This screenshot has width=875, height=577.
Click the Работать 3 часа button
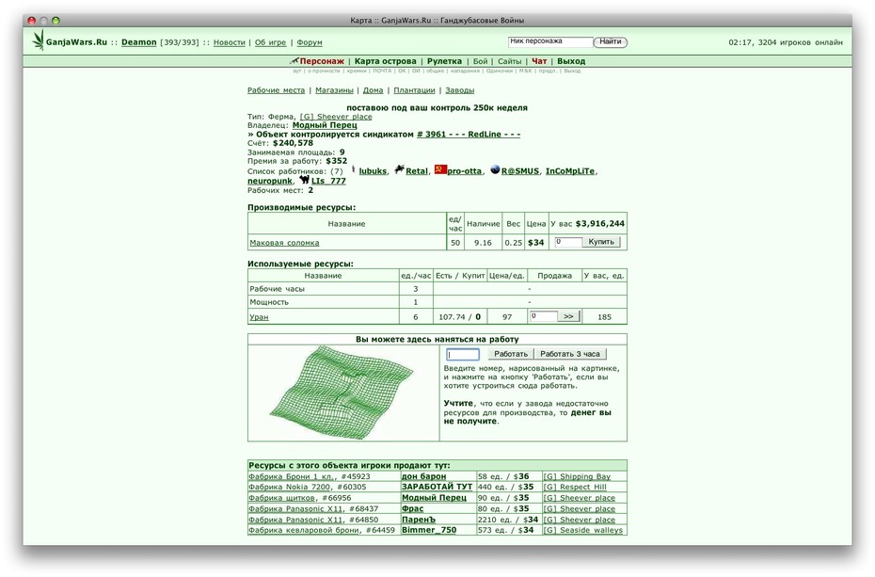570,354
